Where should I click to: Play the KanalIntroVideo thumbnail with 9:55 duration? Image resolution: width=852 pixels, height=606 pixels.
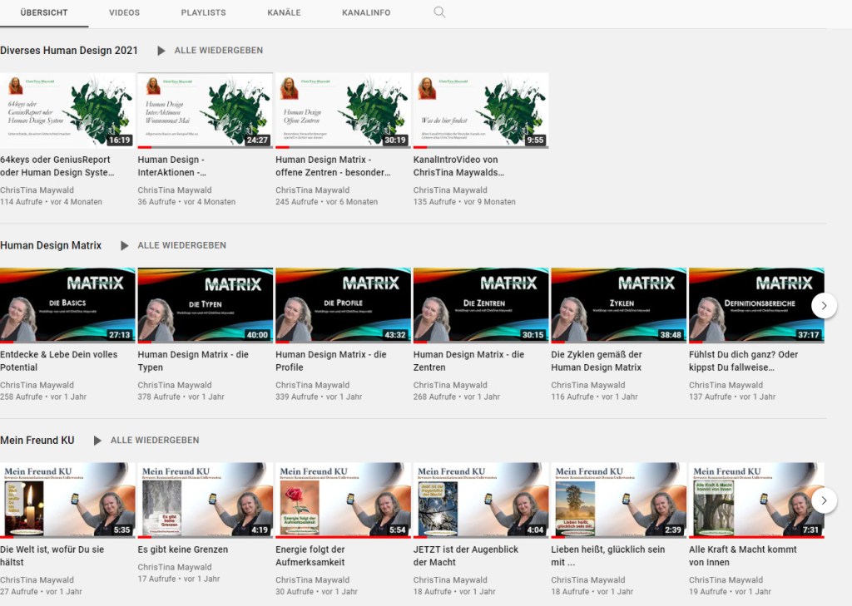pyautogui.click(x=480, y=111)
